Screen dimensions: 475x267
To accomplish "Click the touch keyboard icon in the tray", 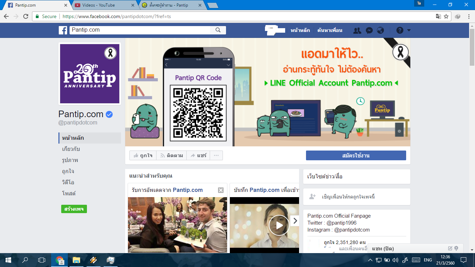I will tap(416, 260).
